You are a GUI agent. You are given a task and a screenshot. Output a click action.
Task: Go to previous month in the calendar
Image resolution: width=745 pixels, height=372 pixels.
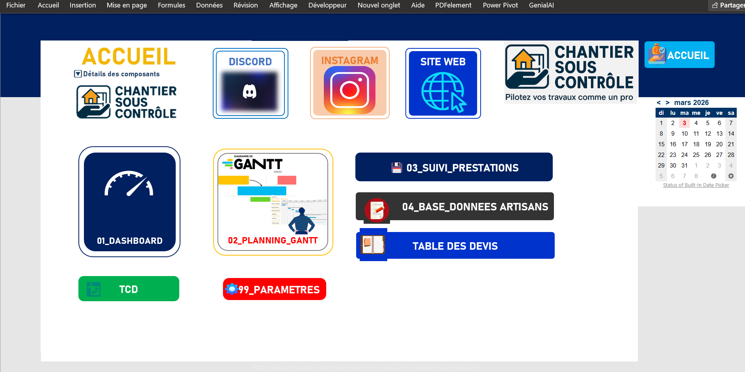pos(659,103)
